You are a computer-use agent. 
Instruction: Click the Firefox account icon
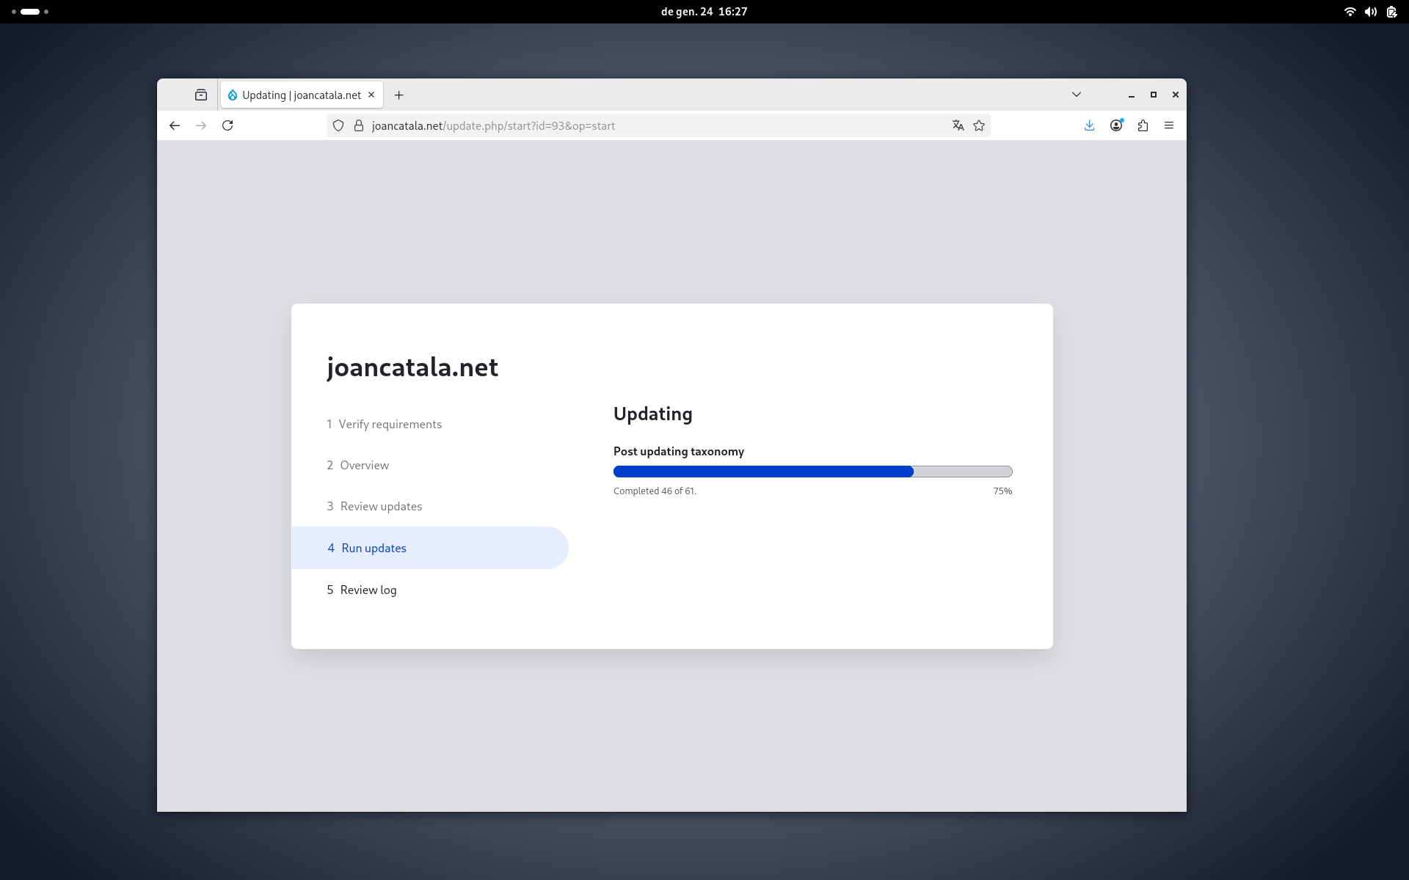[1116, 125]
